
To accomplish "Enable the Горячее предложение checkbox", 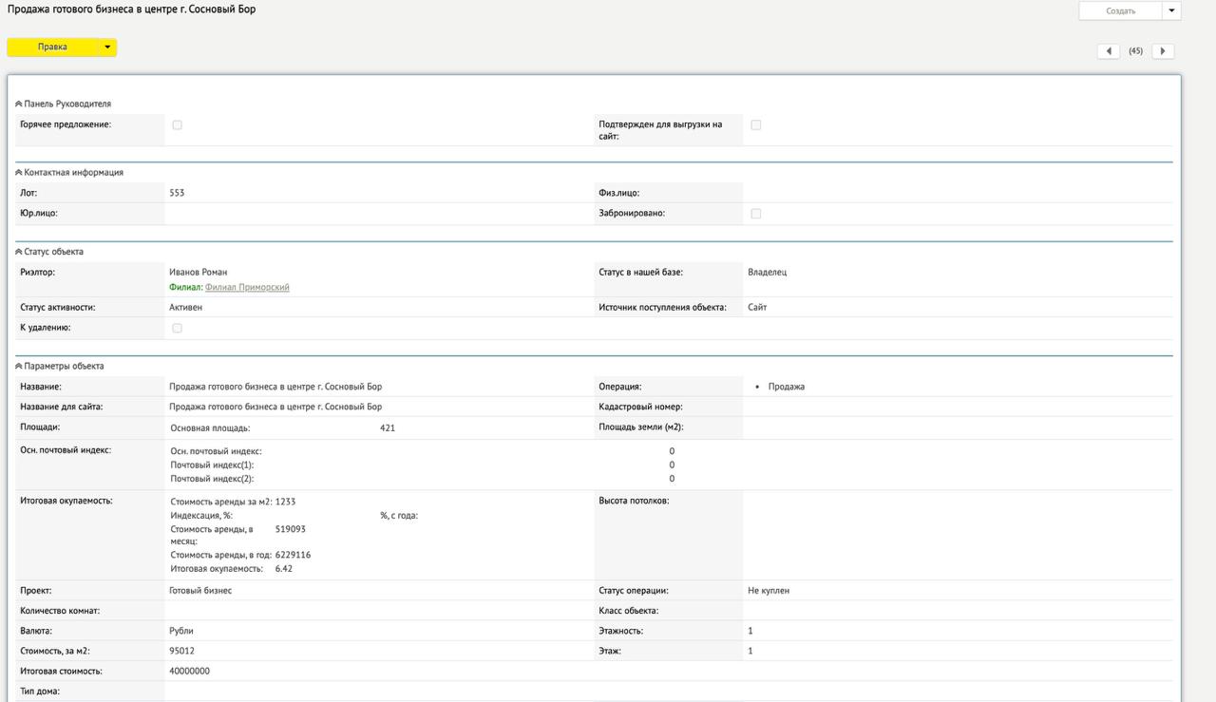I will point(178,125).
